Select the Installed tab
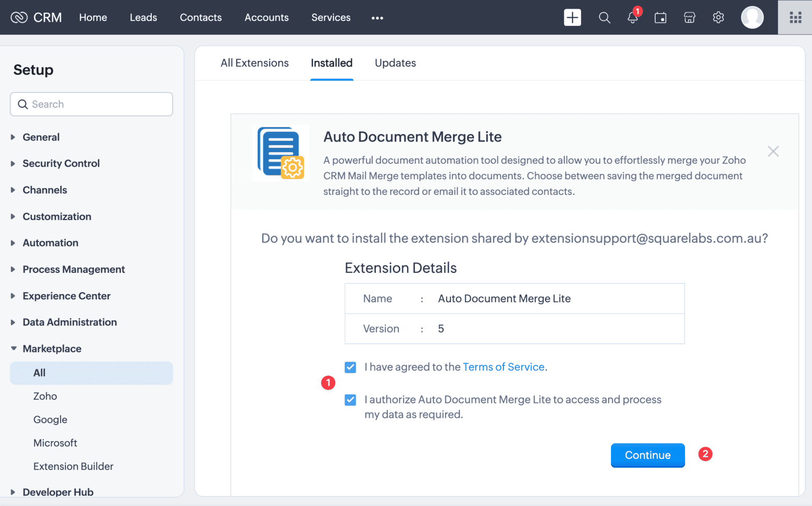 (331, 63)
